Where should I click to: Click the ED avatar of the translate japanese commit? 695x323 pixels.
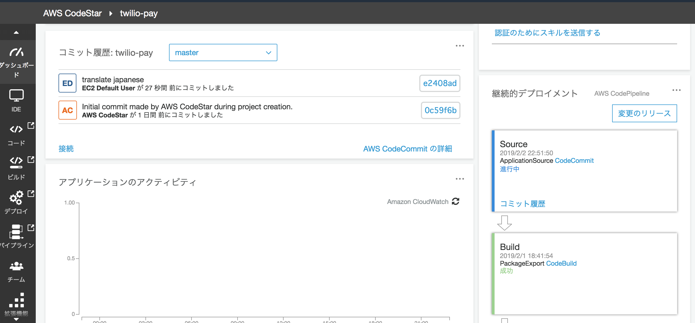click(x=67, y=83)
